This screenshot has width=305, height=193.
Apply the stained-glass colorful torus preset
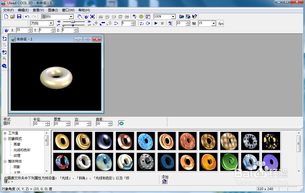[x=62, y=162]
